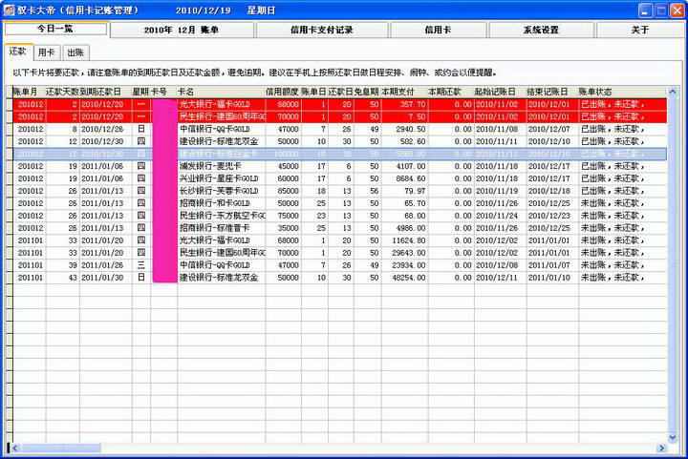This screenshot has height=459, width=688.
Task: Click the vertical scrollbar down arrow
Action: [x=672, y=436]
